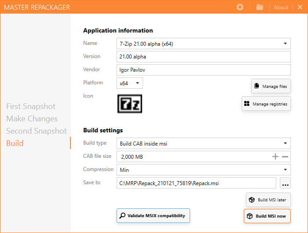Edit the Save to path field

point(196,183)
